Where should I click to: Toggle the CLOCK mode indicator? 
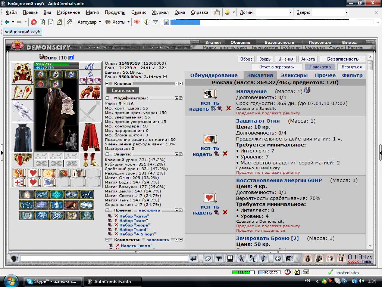[353, 262]
